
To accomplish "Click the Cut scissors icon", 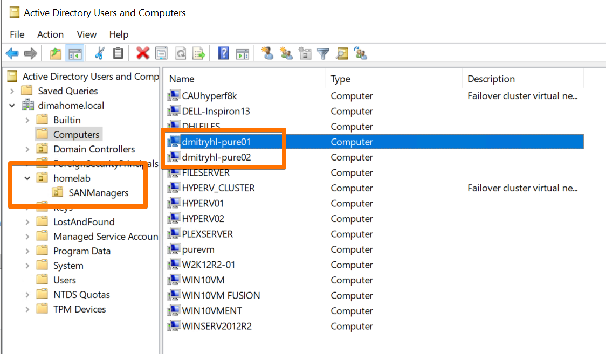I will (100, 53).
